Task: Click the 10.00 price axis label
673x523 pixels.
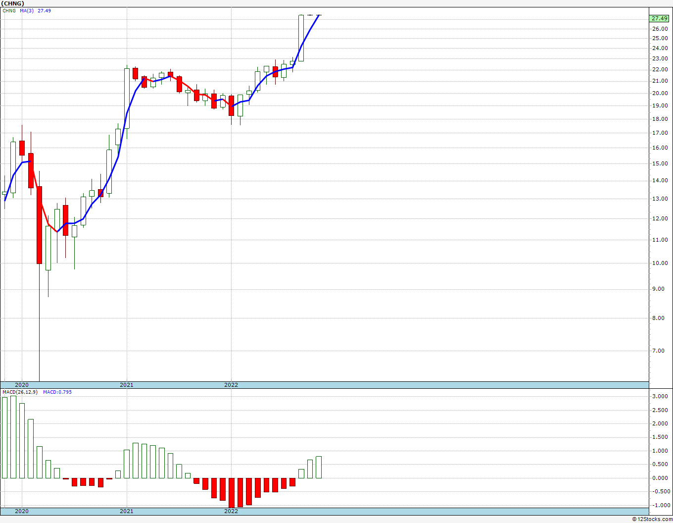Action: point(660,263)
